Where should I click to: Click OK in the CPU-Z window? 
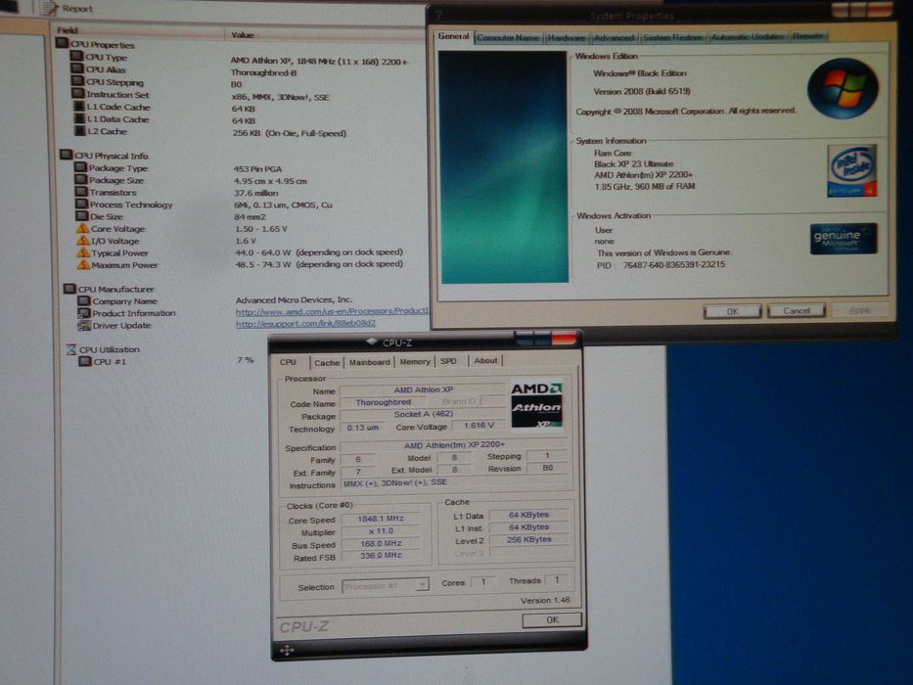point(552,619)
